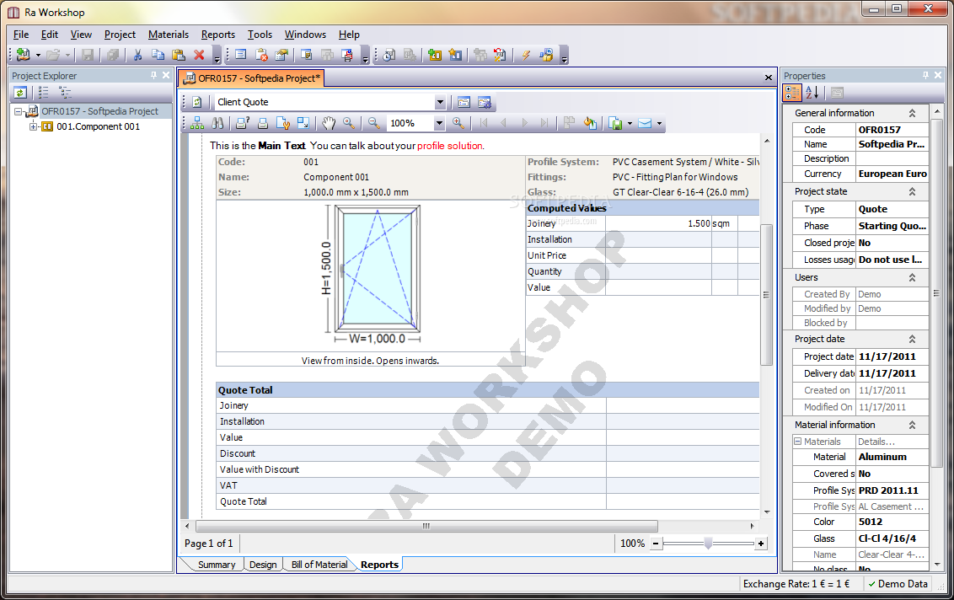Click the Open project folder icon
The width and height of the screenshot is (954, 600).
pyautogui.click(x=53, y=55)
